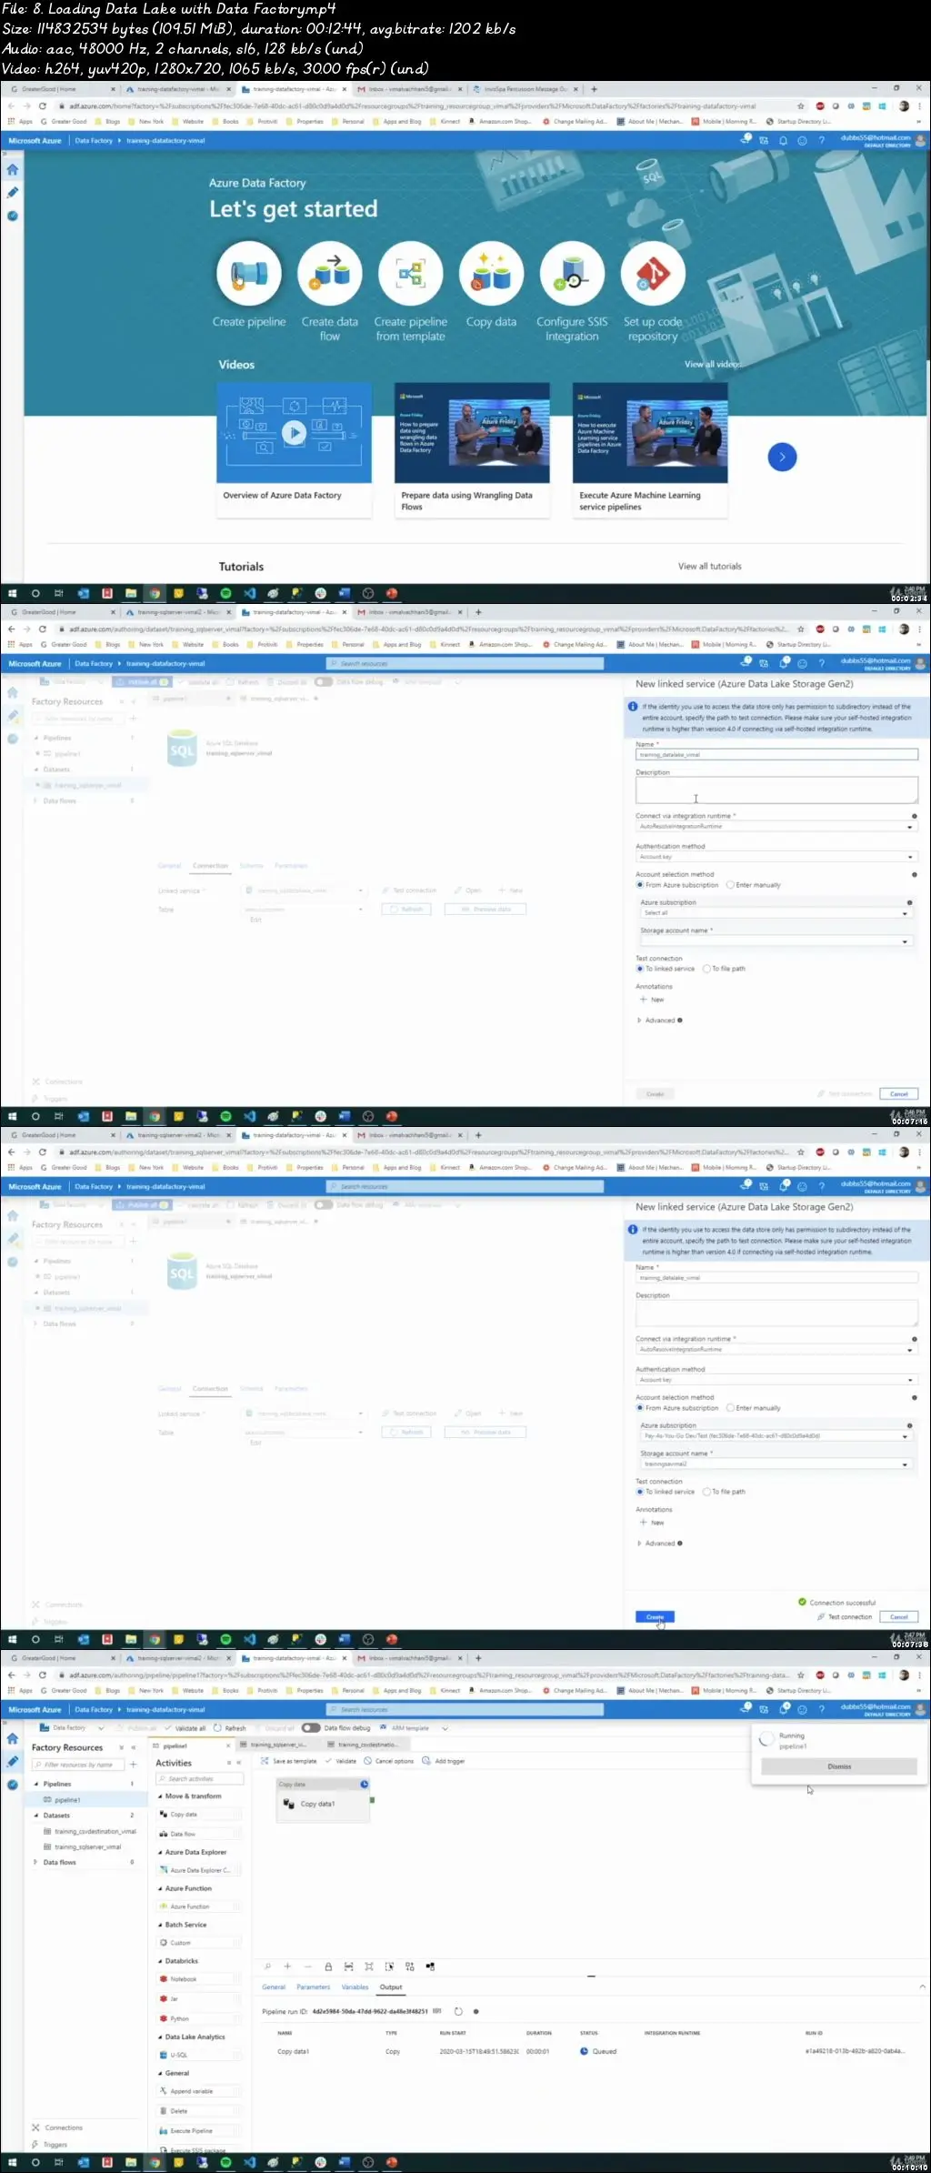Switch to the Parameters tab below the canvas
Image resolution: width=931 pixels, height=2173 pixels.
[313, 1987]
